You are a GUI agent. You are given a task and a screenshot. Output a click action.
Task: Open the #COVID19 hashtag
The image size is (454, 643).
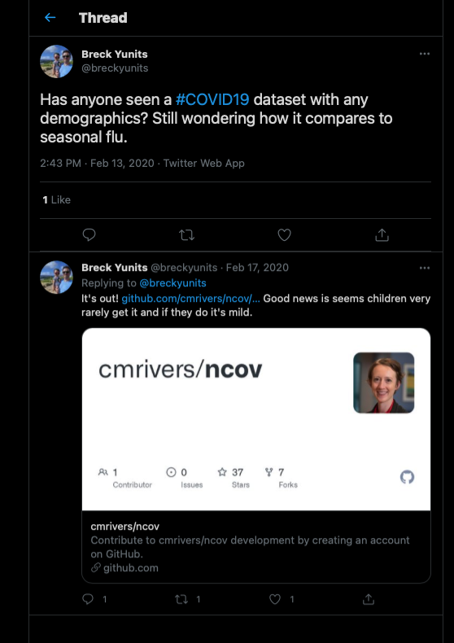coord(212,99)
